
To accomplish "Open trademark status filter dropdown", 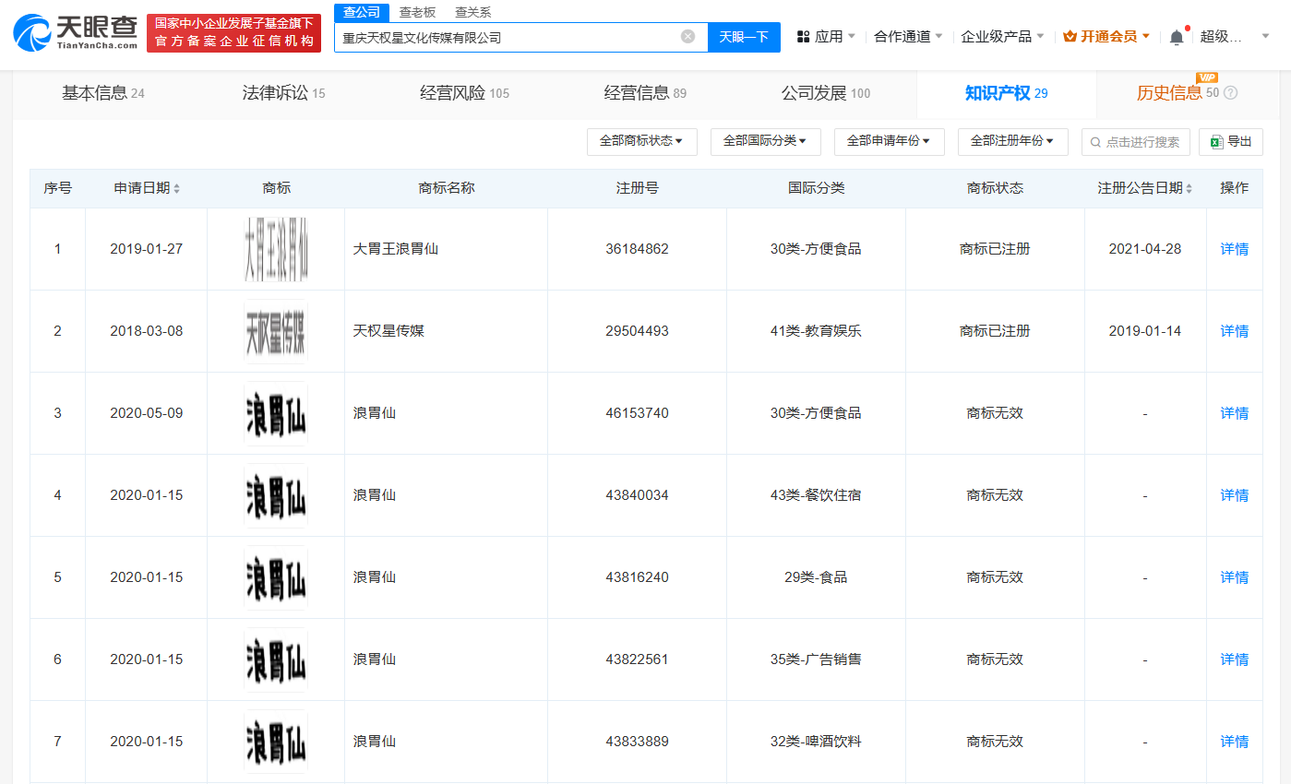I will pyautogui.click(x=641, y=142).
